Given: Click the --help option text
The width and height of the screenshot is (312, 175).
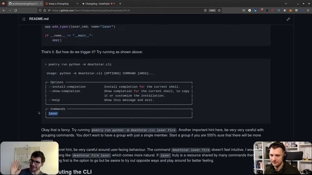Looking at the screenshot, I should 54,100.
